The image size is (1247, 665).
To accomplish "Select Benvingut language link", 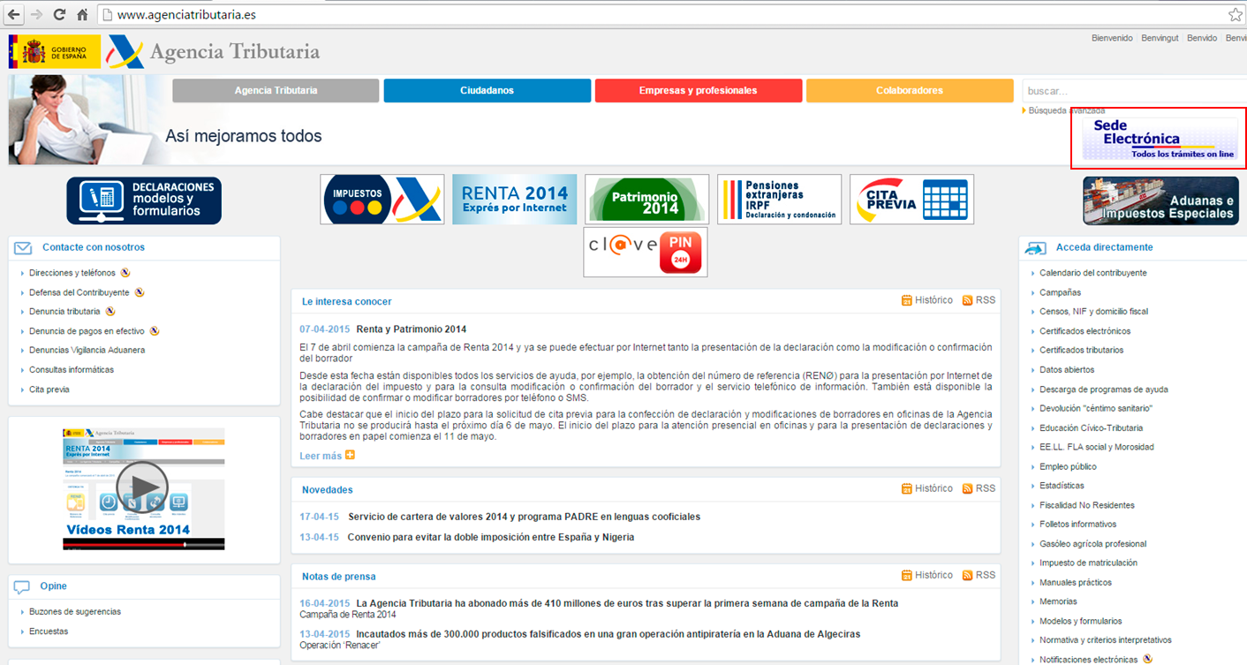I will click(1160, 38).
